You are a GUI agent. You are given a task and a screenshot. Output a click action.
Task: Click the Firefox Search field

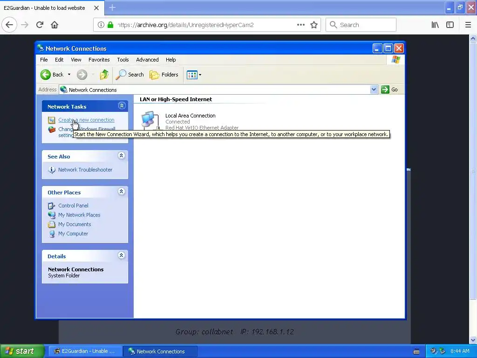tap(361, 25)
